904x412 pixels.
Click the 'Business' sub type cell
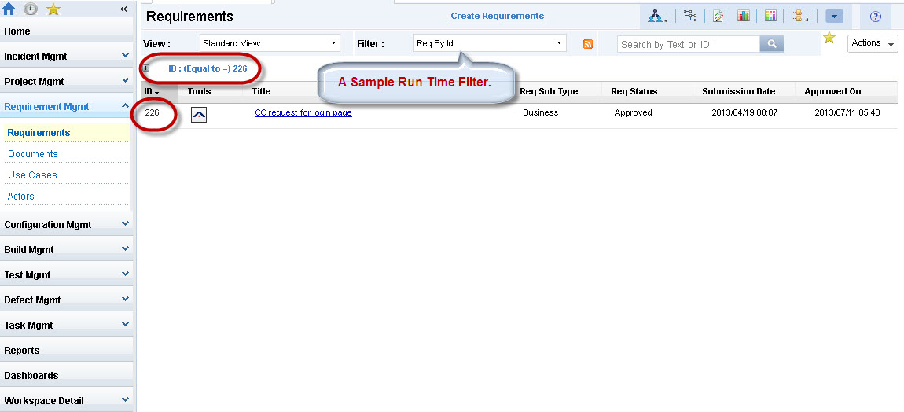540,112
